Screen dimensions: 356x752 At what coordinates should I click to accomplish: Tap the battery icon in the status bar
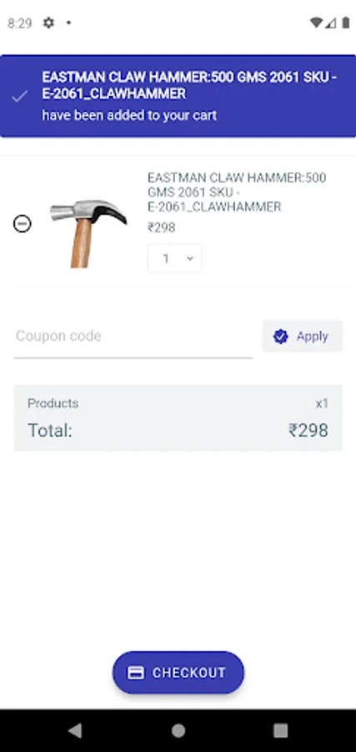[x=345, y=23]
